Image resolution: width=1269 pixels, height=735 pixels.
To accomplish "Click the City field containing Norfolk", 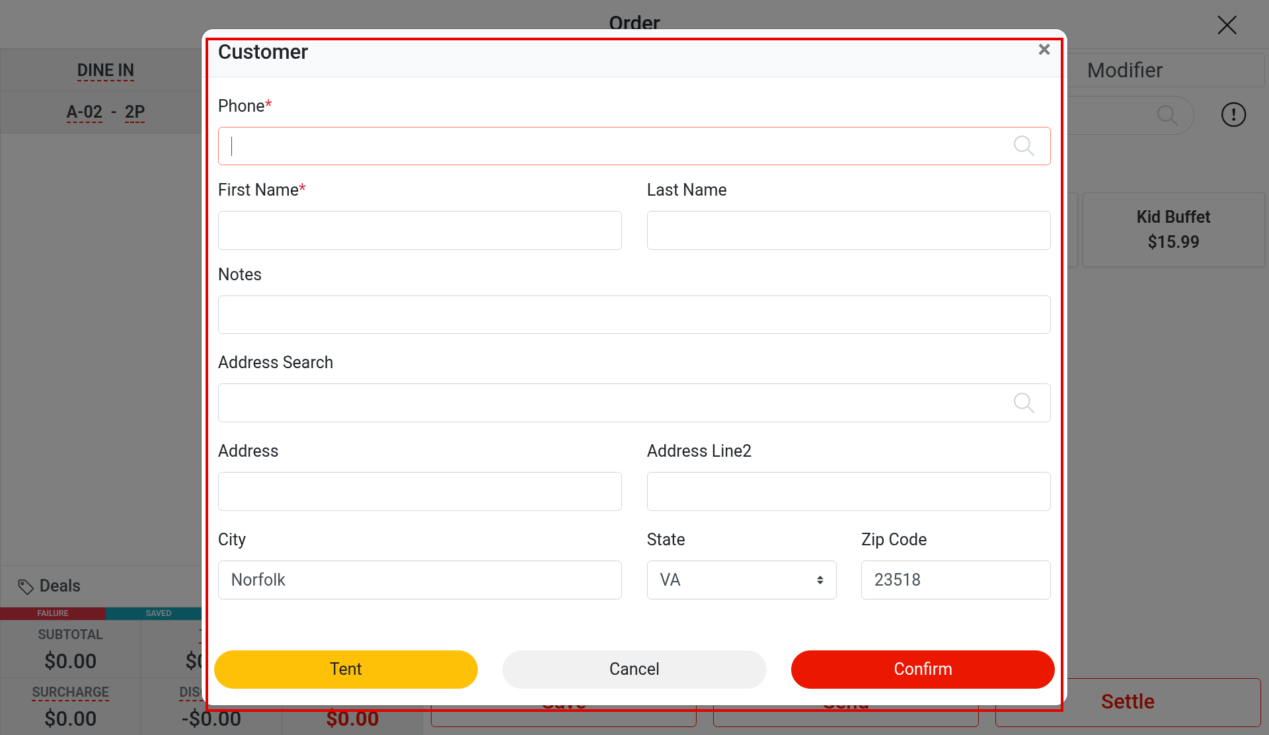I will point(420,580).
